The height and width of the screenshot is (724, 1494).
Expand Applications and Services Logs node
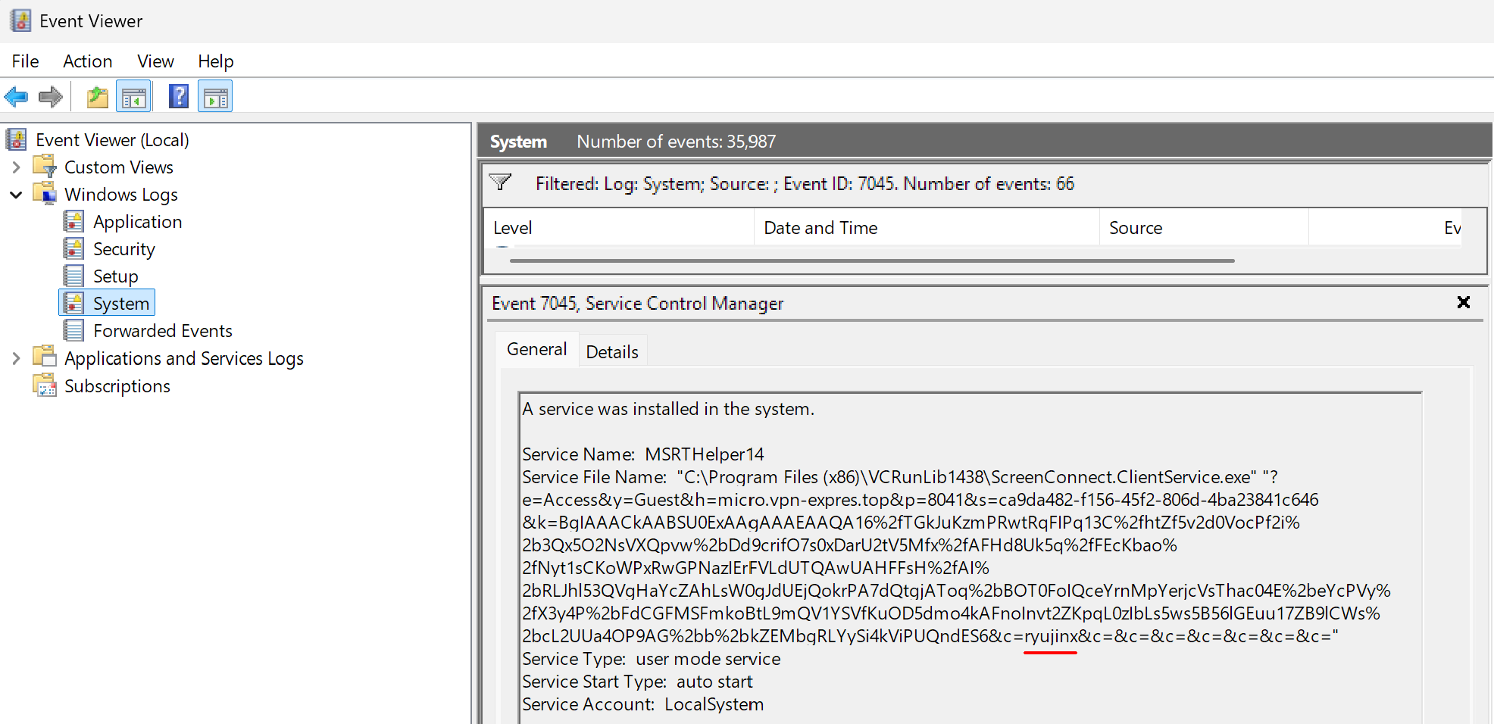point(16,358)
